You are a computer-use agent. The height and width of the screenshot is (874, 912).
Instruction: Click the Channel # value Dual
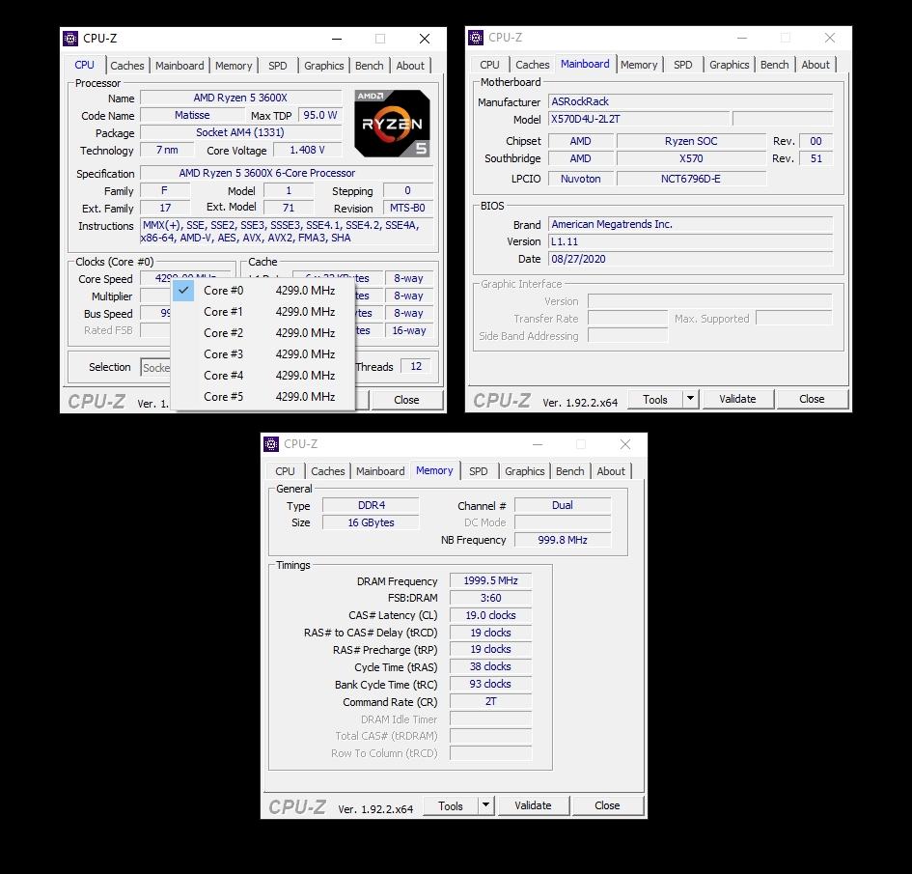[x=563, y=505]
